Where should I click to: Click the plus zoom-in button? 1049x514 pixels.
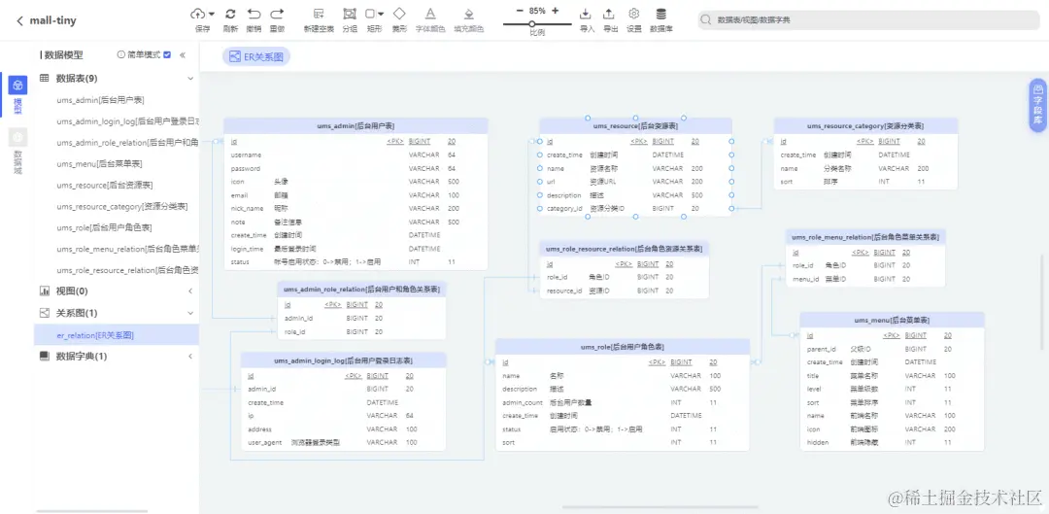coord(556,11)
